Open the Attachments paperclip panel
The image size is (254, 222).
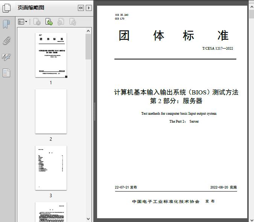[6, 41]
